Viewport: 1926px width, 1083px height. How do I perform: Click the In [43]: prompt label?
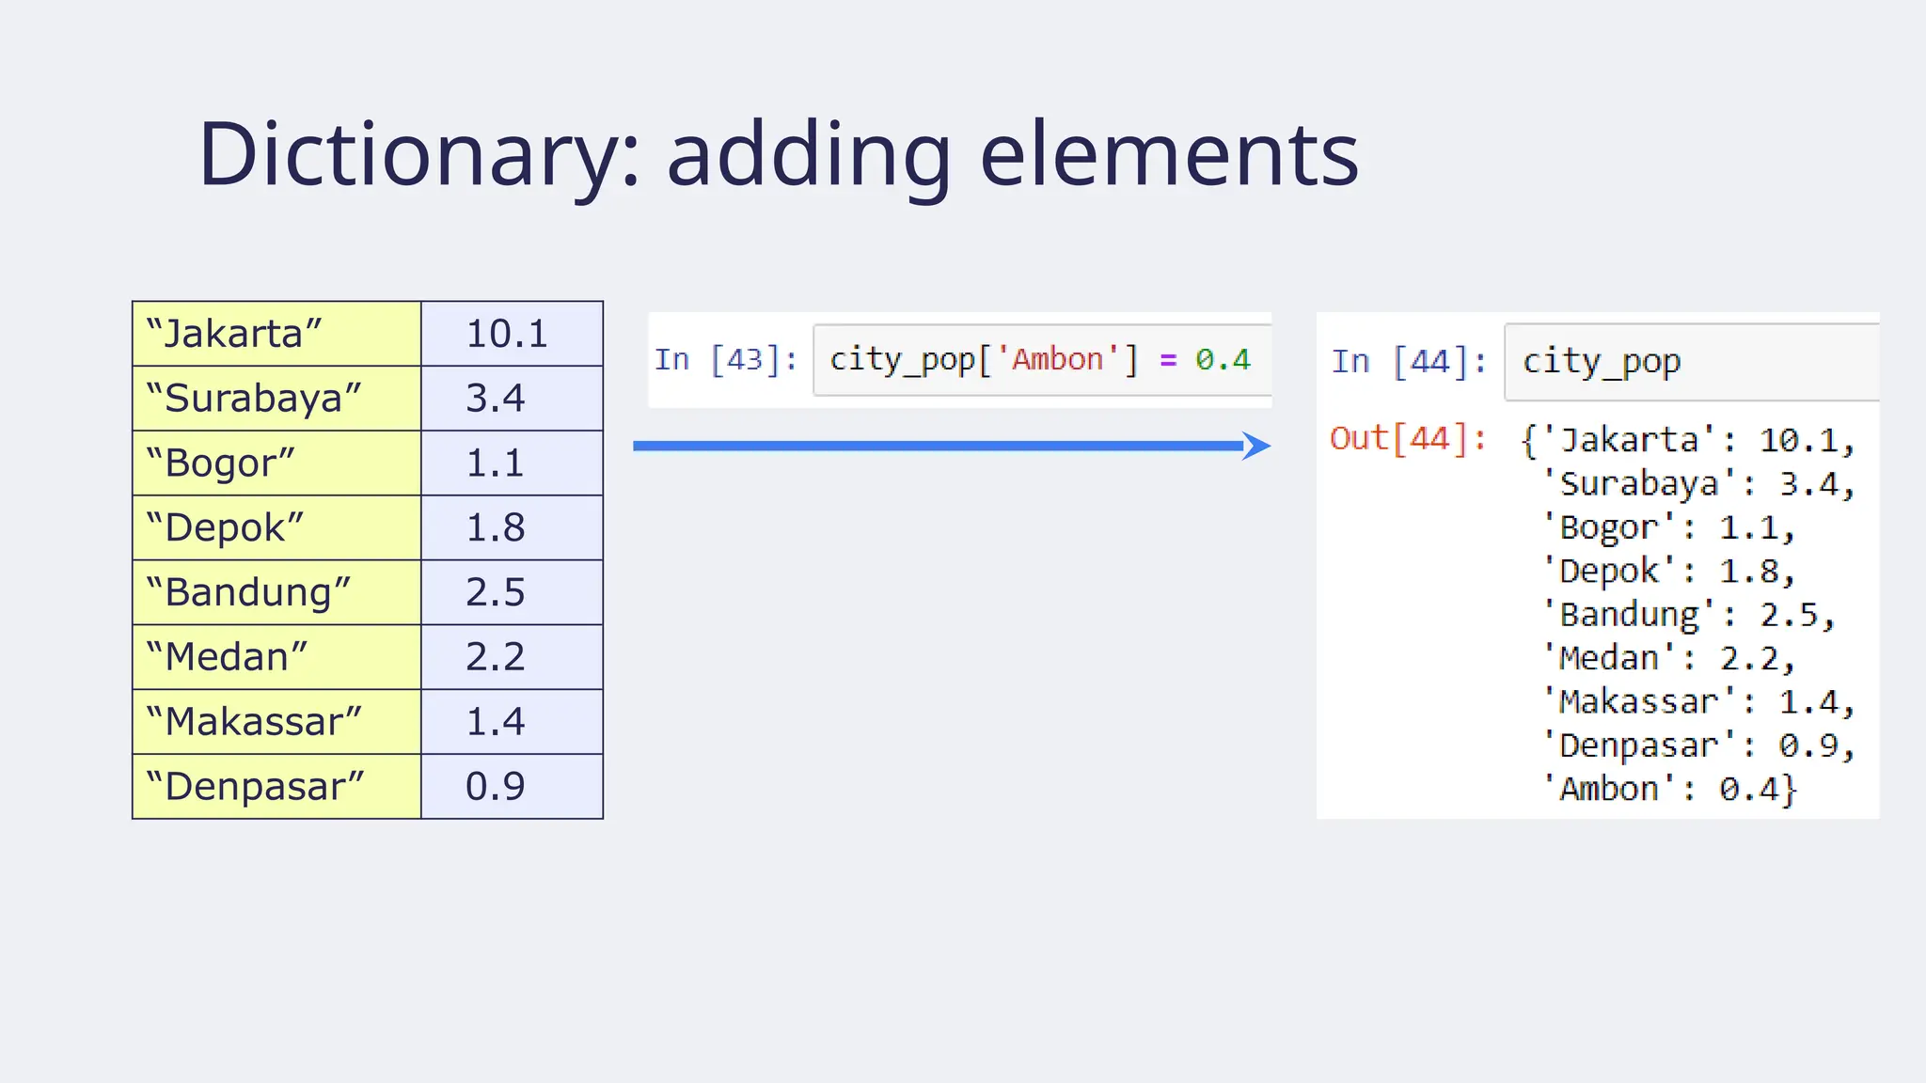726,360
